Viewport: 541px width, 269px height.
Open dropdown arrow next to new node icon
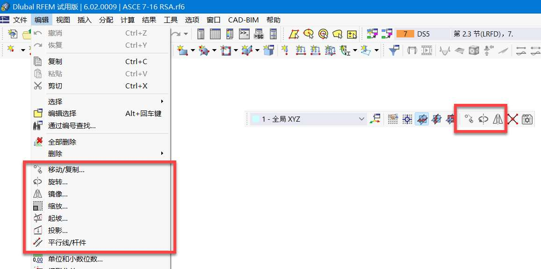pos(23,51)
